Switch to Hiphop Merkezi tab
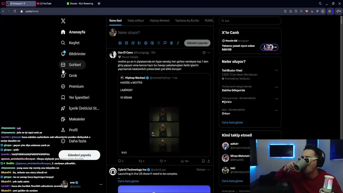 coord(159,21)
